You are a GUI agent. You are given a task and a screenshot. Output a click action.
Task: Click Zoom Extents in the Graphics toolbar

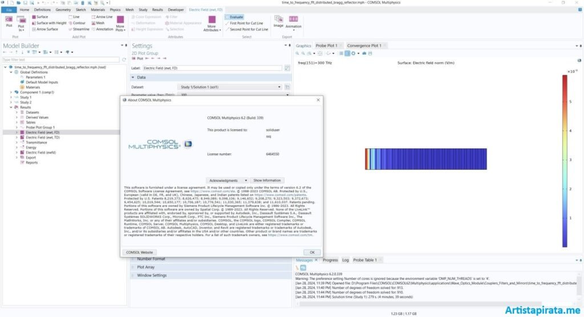point(320,54)
